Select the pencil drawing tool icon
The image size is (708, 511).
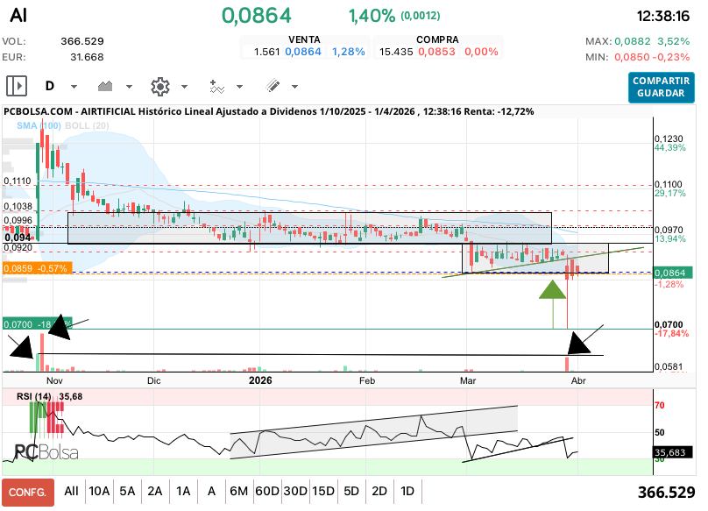click(x=273, y=86)
